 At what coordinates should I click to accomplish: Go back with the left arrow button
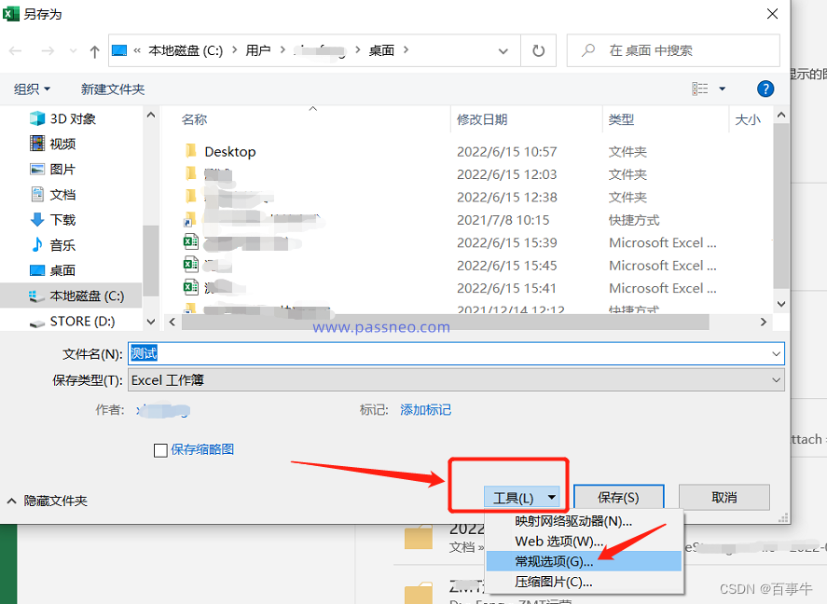point(15,51)
